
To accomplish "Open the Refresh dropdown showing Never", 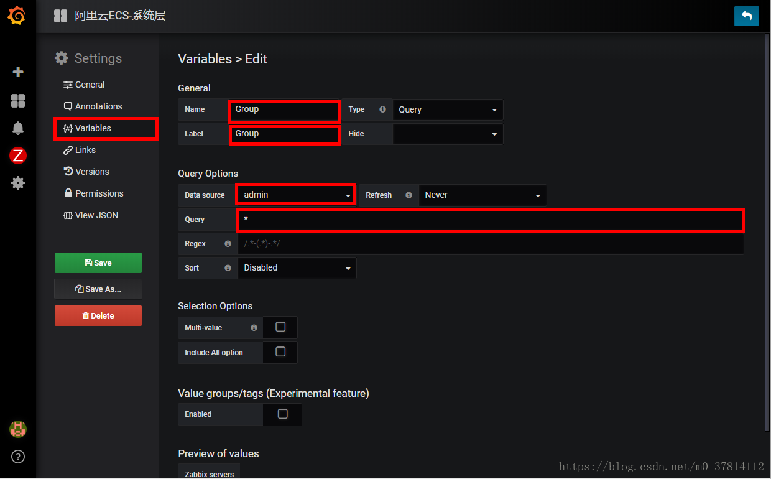I will click(482, 195).
